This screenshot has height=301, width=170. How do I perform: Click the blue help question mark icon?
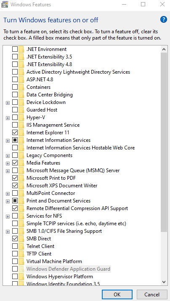coord(164,20)
